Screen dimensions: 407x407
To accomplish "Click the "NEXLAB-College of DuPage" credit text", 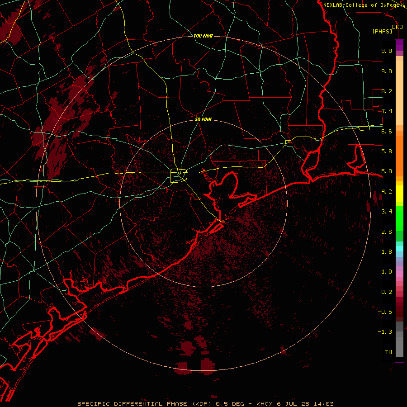I will [x=362, y=5].
